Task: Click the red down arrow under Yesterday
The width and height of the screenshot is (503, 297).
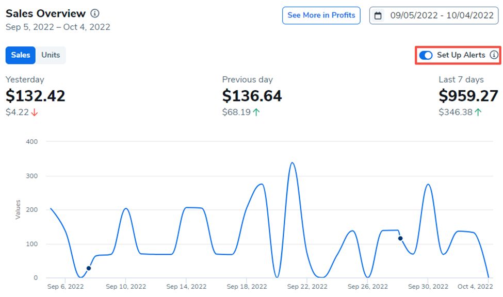Action: [x=35, y=112]
